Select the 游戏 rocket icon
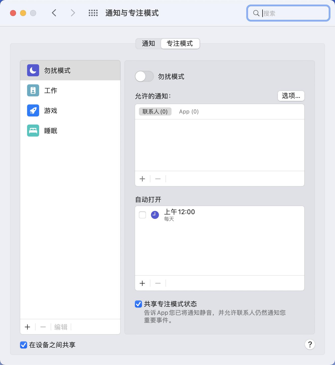 tap(33, 110)
